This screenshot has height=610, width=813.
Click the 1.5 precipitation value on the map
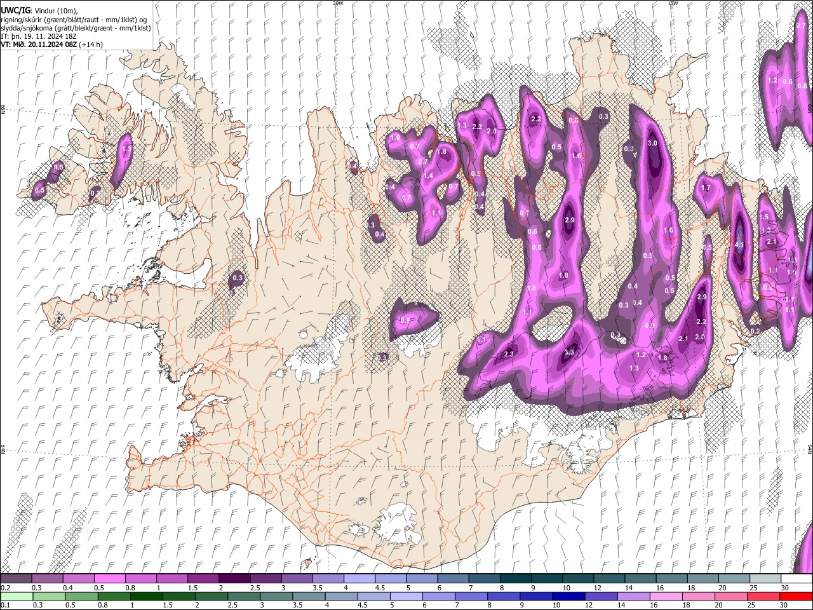[764, 217]
